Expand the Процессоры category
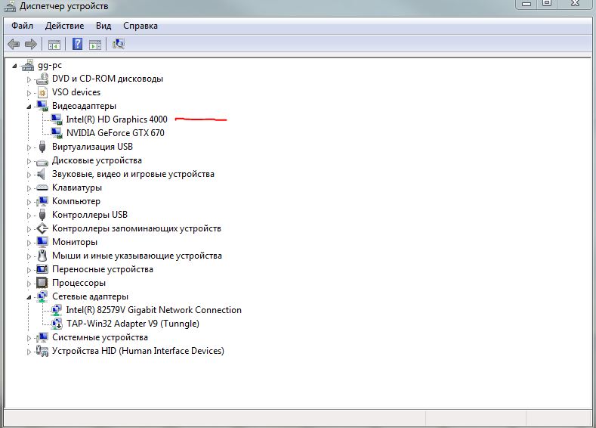Screen dimensions: 596x428 (29, 283)
